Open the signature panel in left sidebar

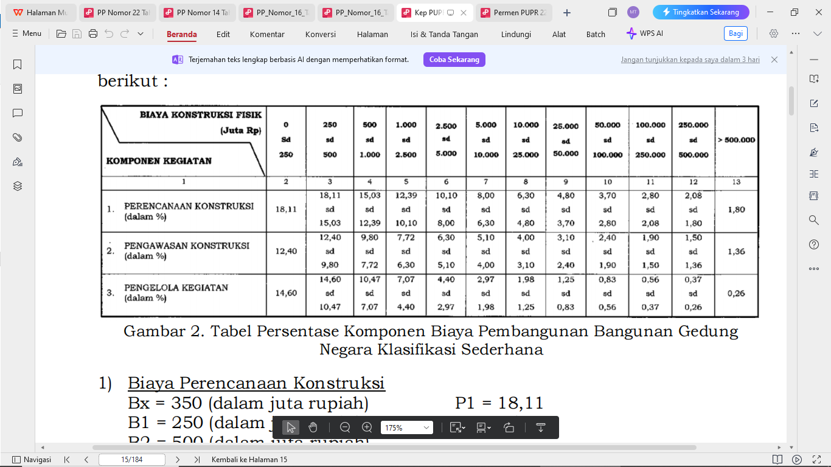pyautogui.click(x=18, y=162)
